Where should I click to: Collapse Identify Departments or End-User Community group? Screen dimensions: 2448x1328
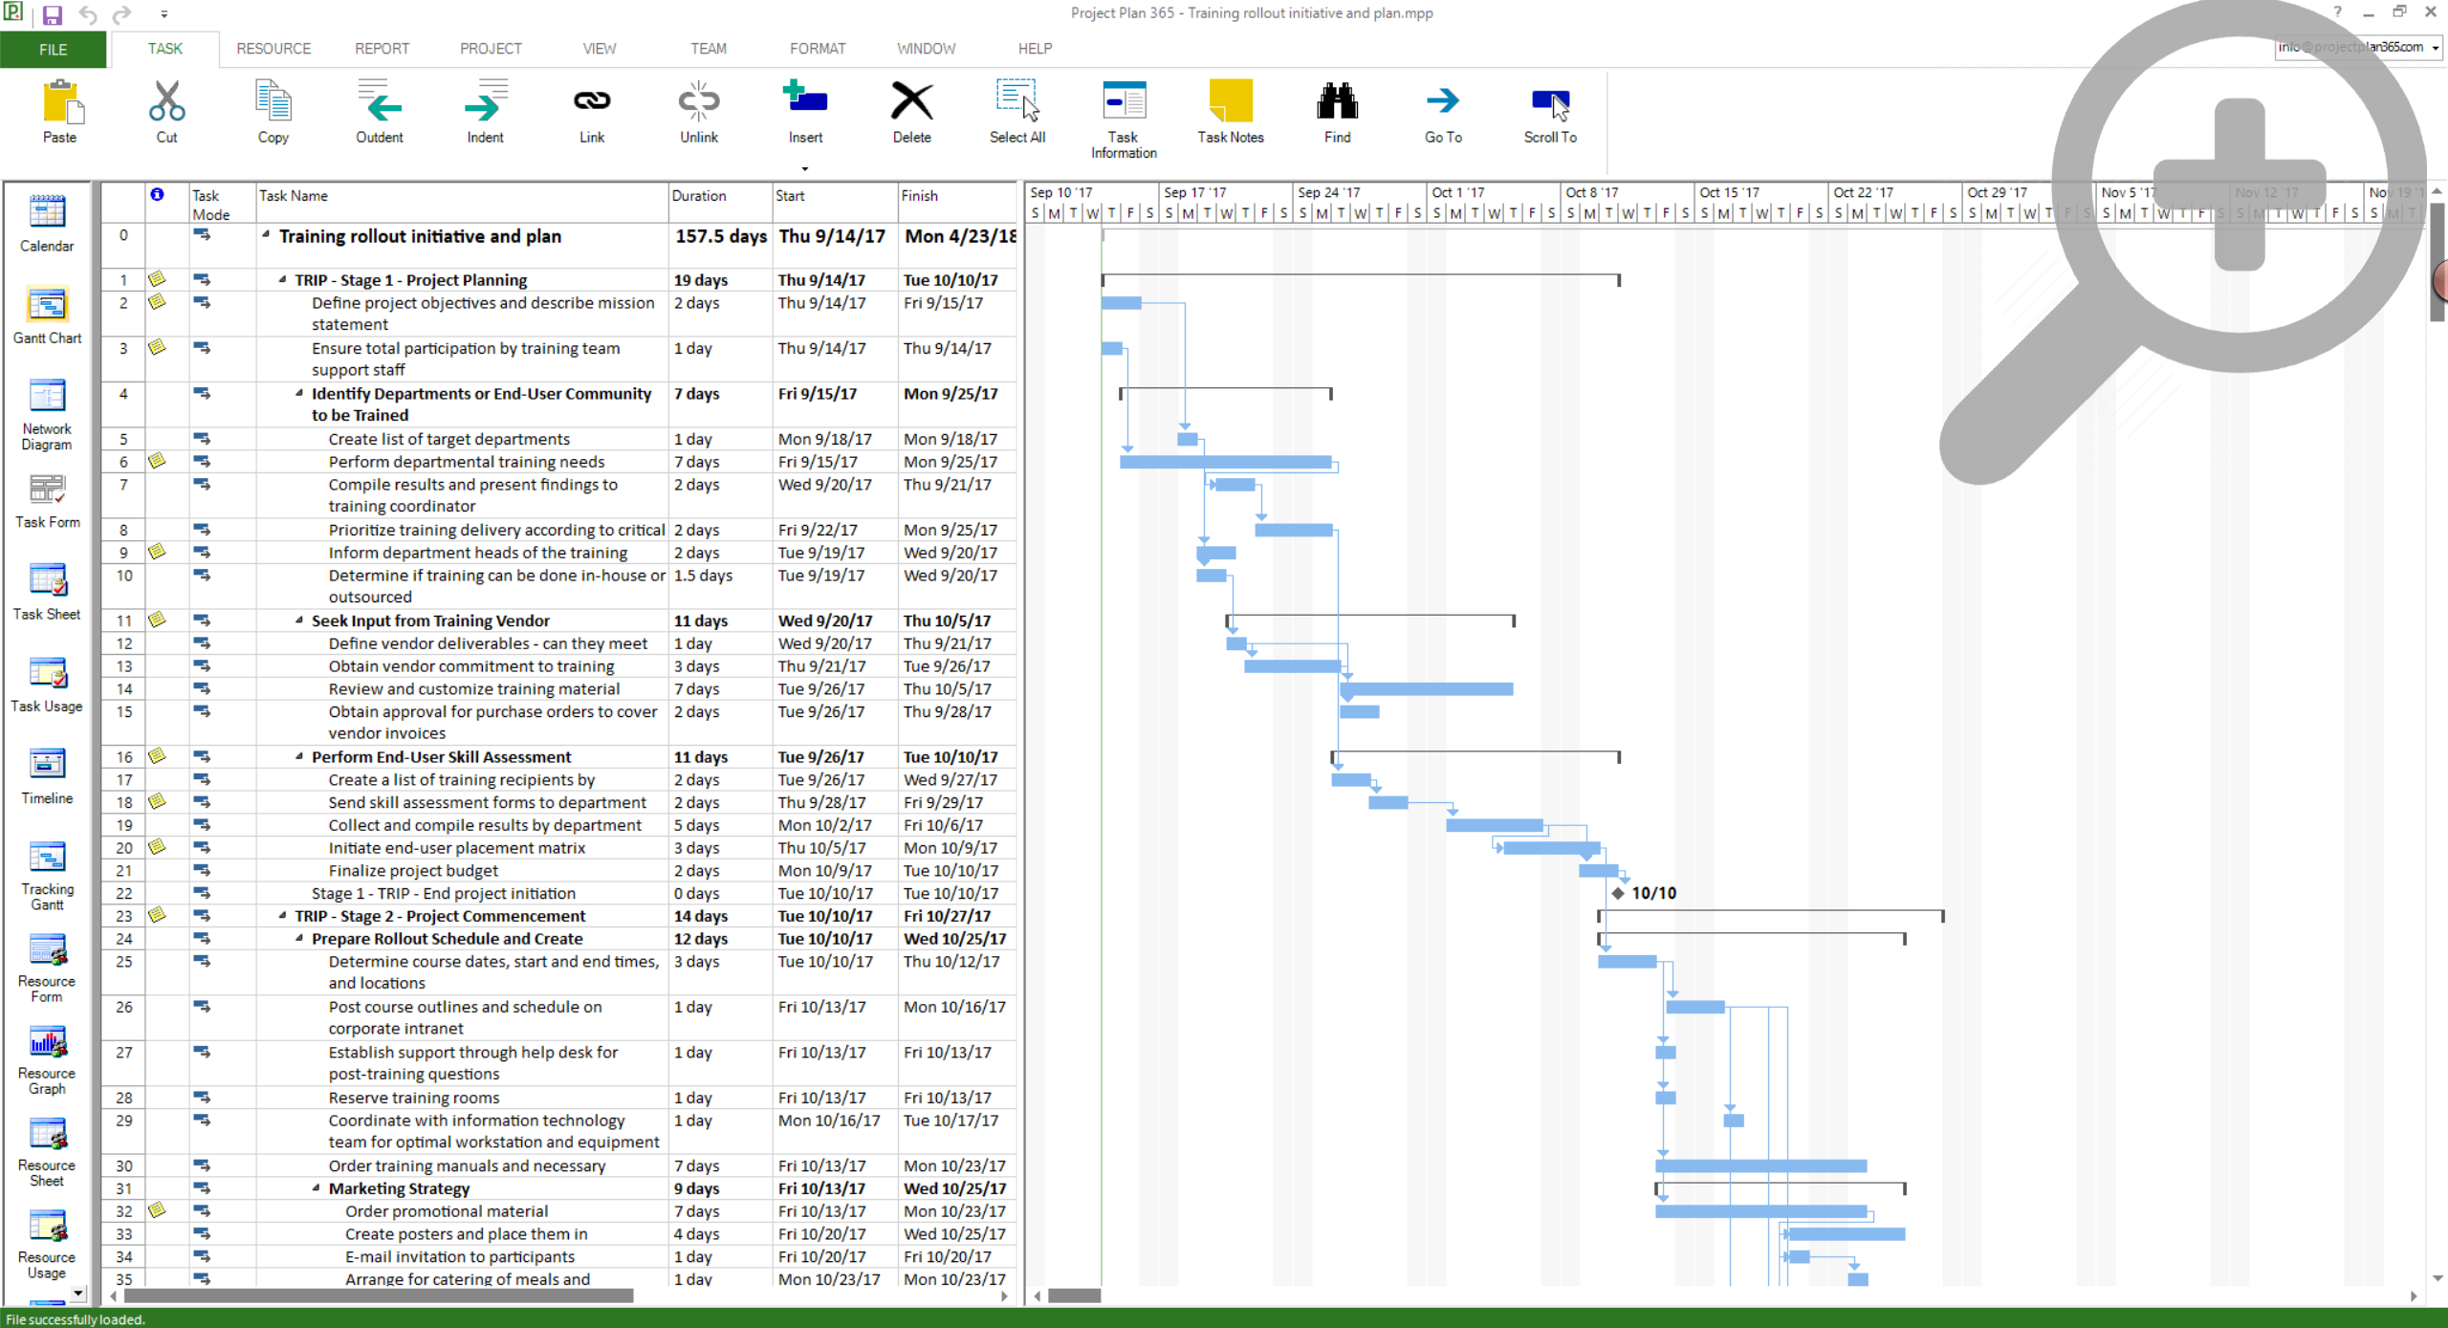pos(299,393)
